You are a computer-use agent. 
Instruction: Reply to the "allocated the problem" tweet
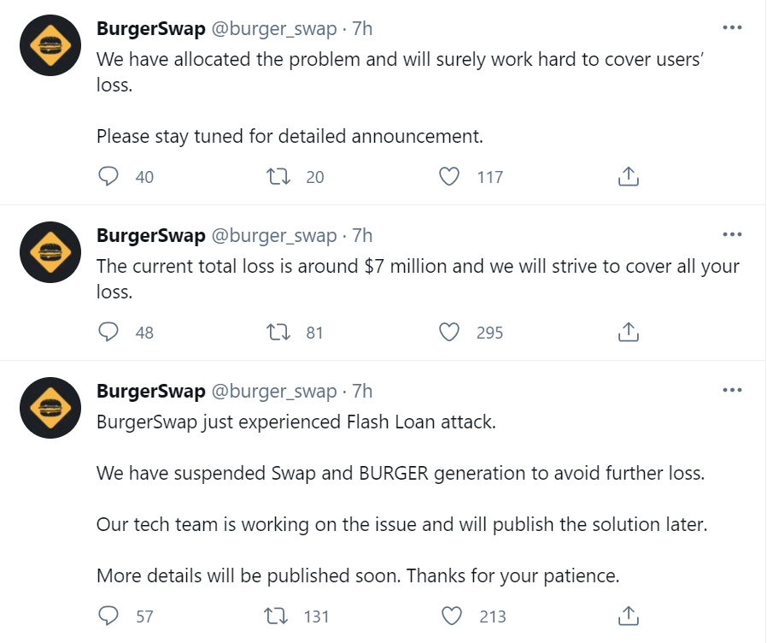108,177
